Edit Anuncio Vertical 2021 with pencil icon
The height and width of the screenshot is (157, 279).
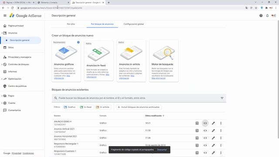point(213,130)
